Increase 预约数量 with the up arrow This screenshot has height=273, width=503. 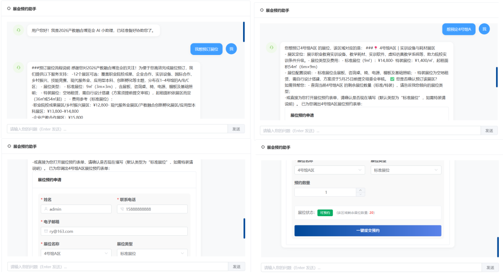360,190
